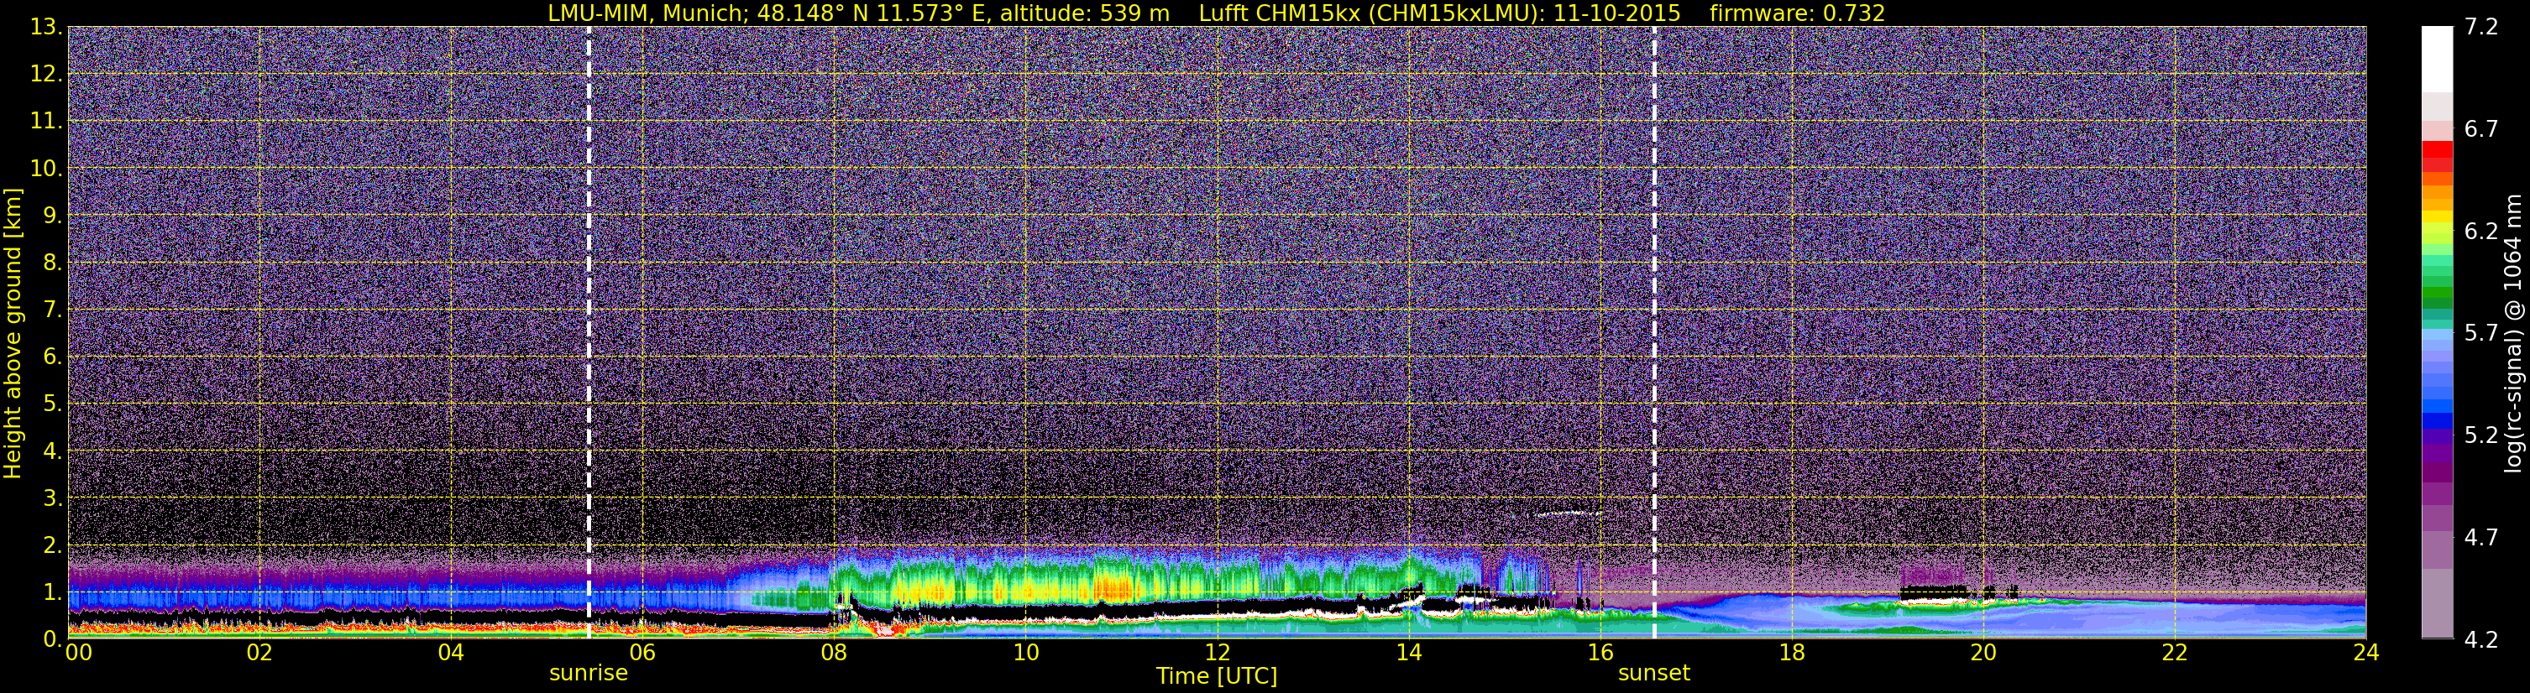Screen dimensions: 2530x693
Task: Click the '11.' height tick label
Action: (46, 121)
